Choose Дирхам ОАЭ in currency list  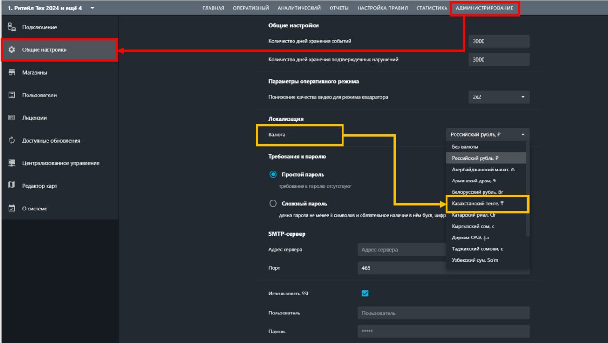486,238
